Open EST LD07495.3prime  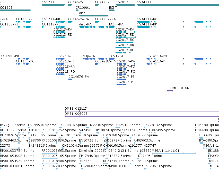(150, 156)
